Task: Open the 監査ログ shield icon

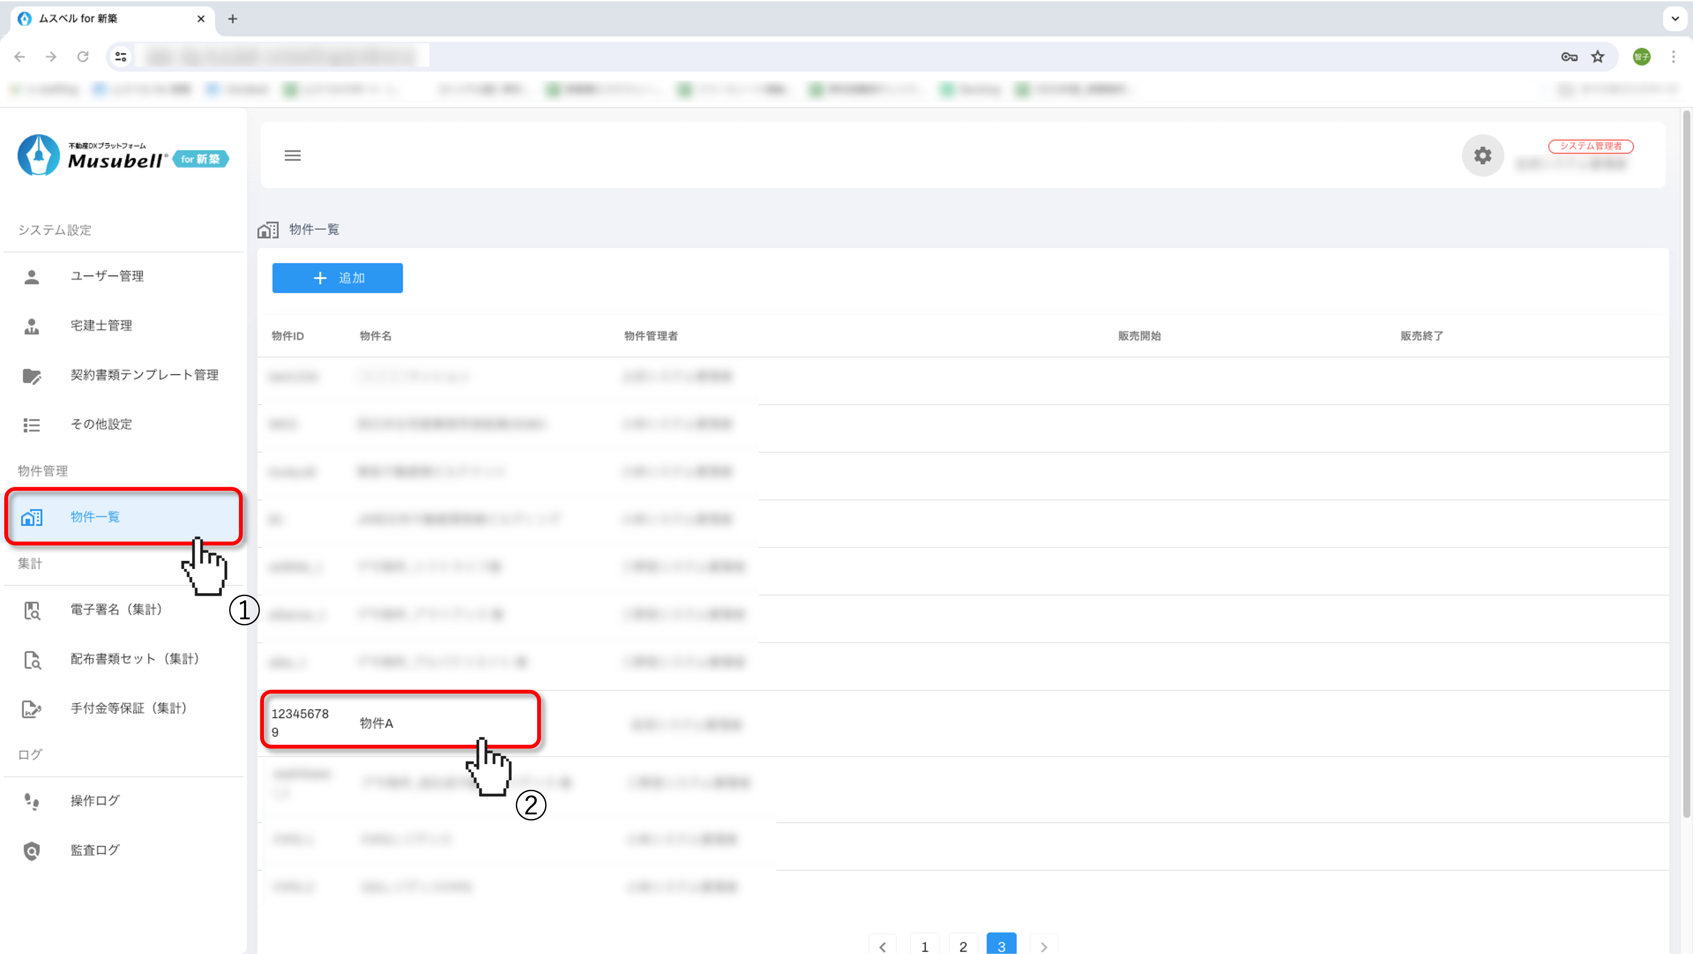Action: click(32, 850)
